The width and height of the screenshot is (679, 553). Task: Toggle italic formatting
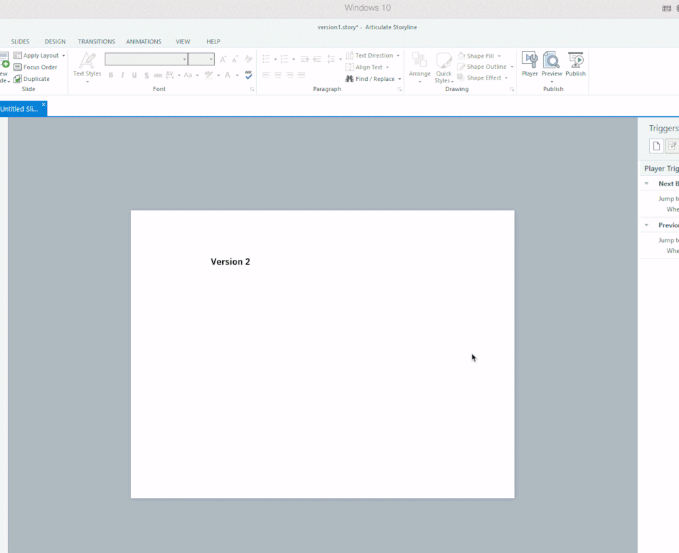click(x=122, y=76)
